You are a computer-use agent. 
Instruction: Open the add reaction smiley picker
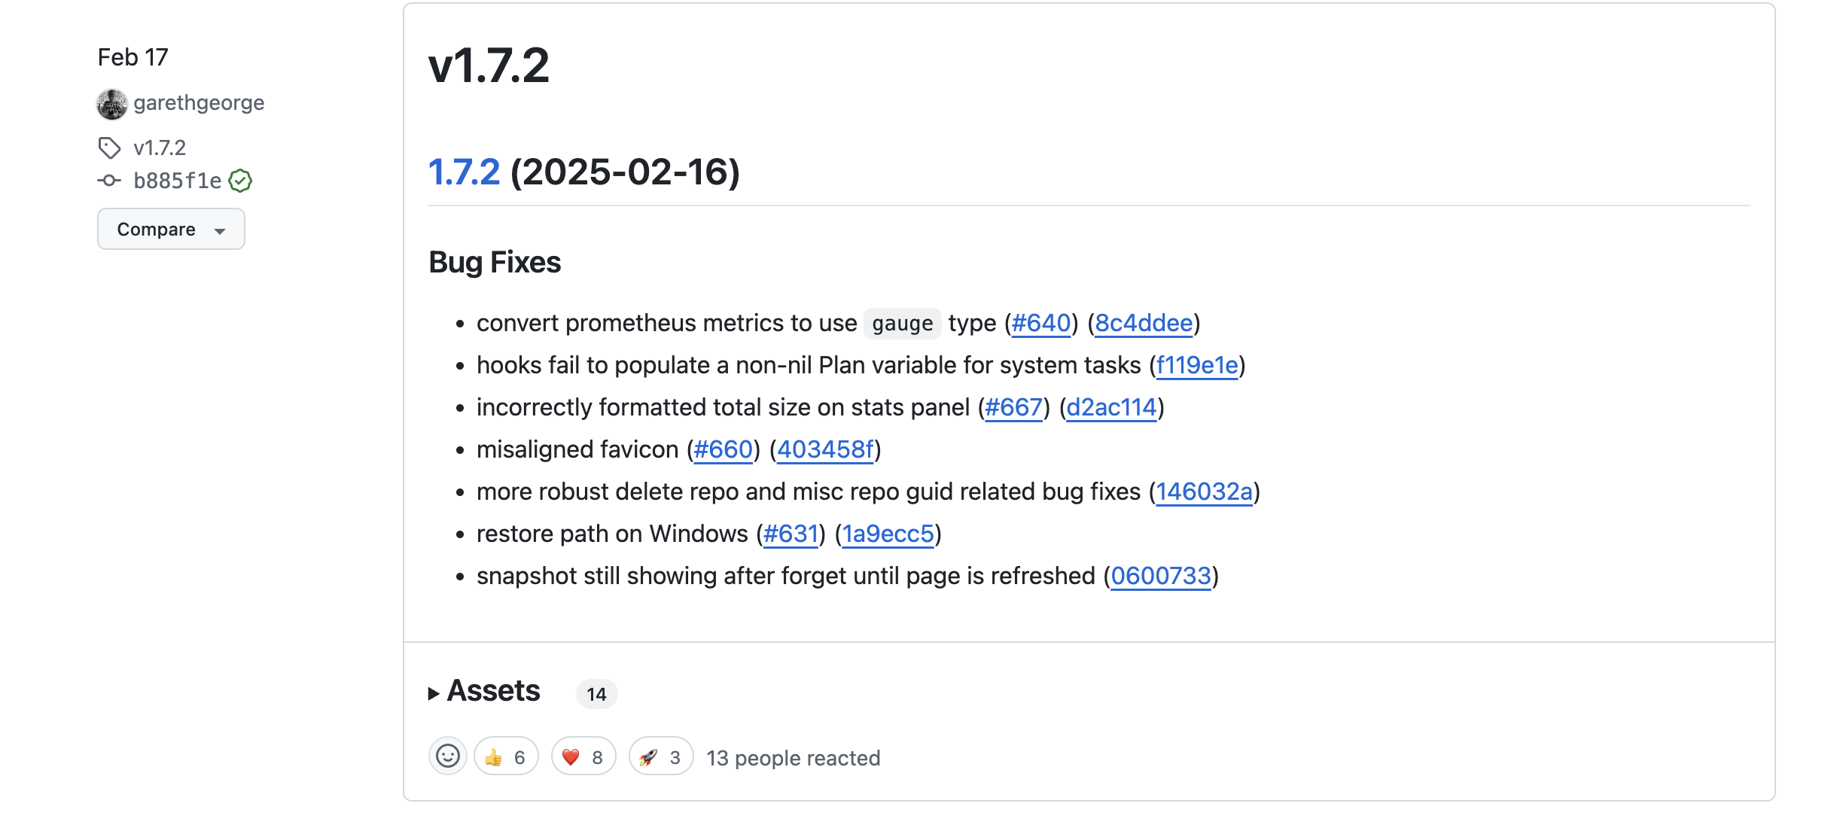pos(448,756)
